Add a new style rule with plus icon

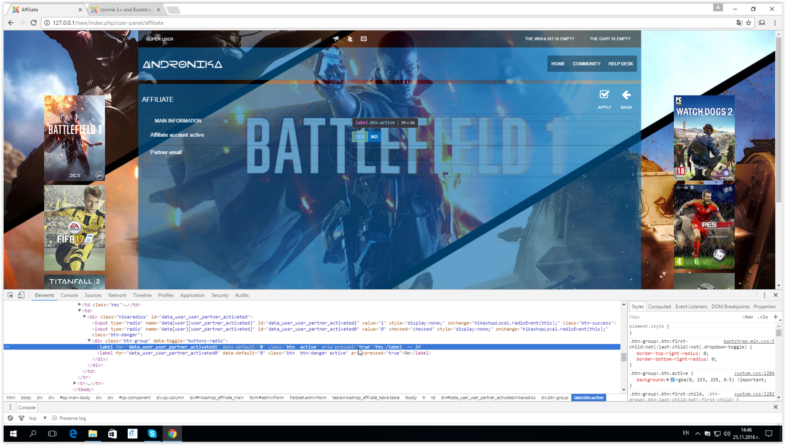[776, 317]
